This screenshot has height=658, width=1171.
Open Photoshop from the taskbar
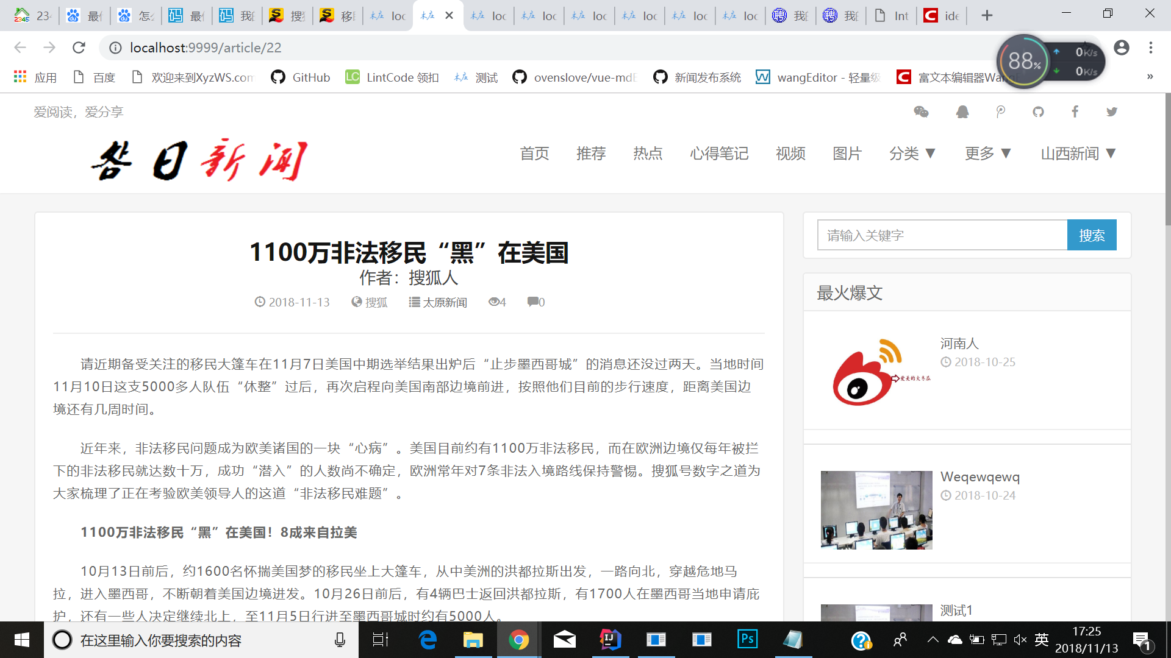747,639
